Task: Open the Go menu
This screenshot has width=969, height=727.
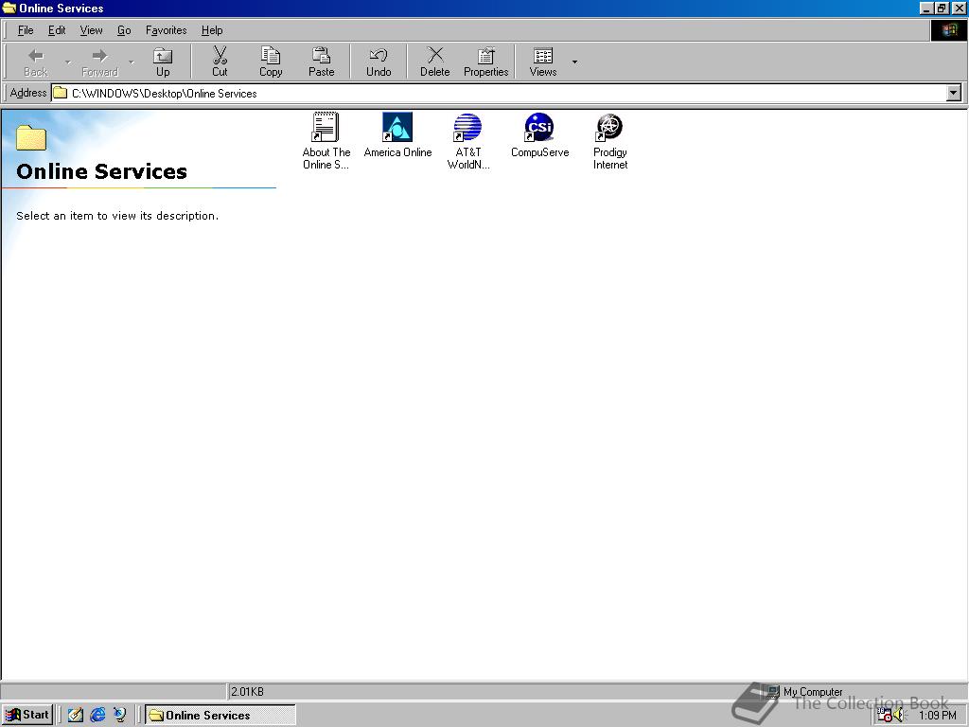Action: [x=124, y=30]
